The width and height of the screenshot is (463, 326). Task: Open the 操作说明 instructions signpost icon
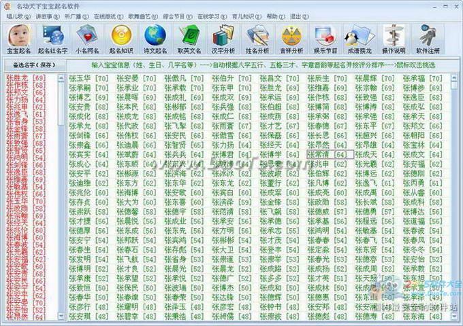click(394, 39)
